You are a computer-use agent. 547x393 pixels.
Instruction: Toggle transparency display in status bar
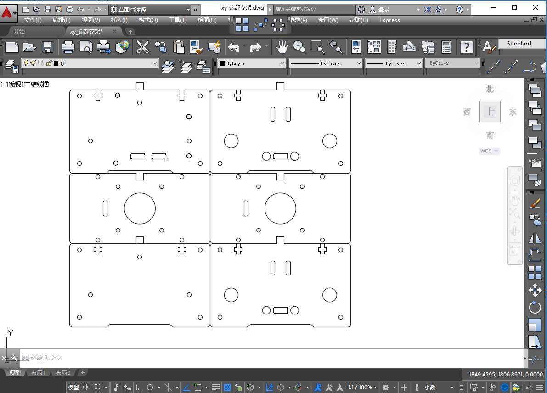click(x=227, y=387)
